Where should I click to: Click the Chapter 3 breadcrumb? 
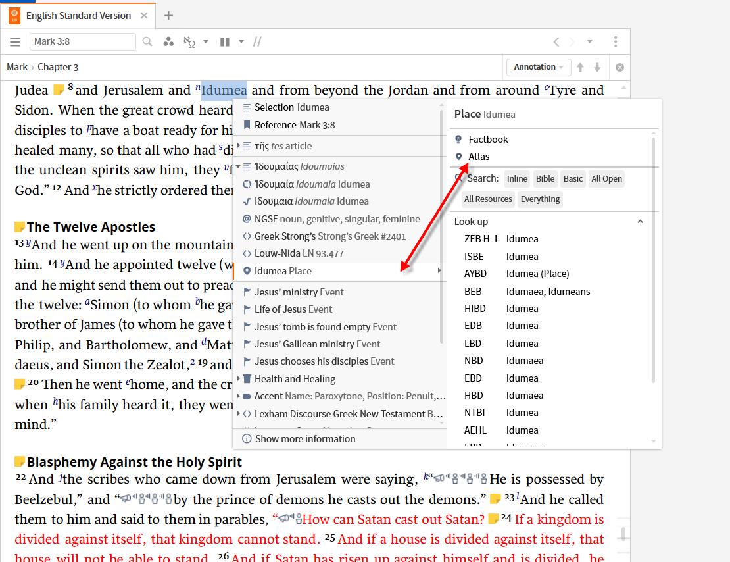58,67
